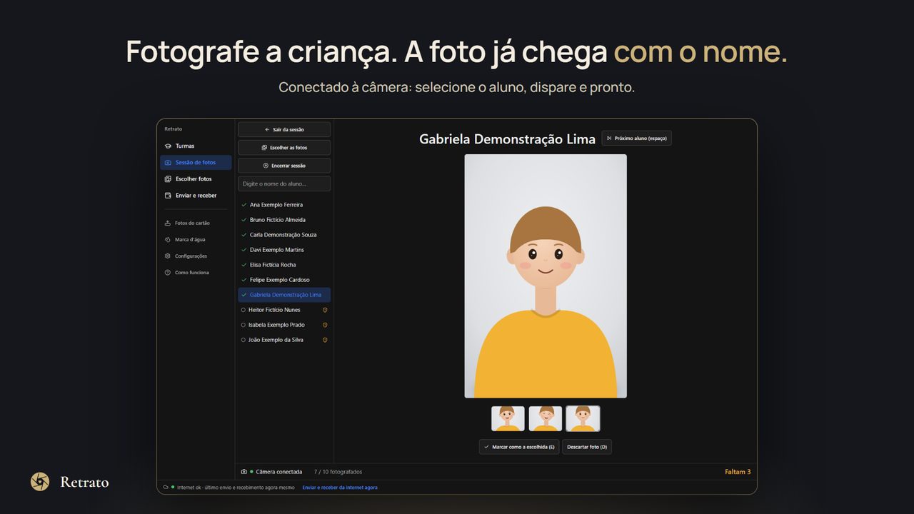Open Fotos do cartão from the sidebar
Image resolution: width=914 pixels, height=514 pixels.
coord(195,223)
